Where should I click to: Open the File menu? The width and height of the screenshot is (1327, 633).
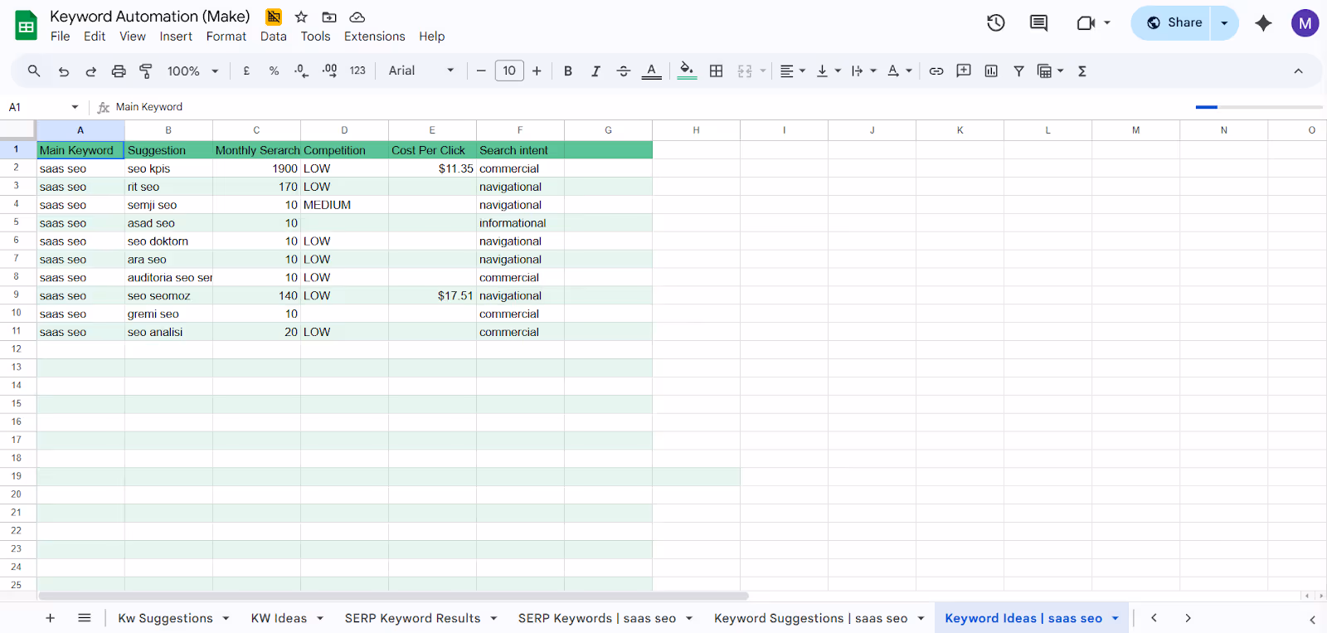[x=60, y=37]
